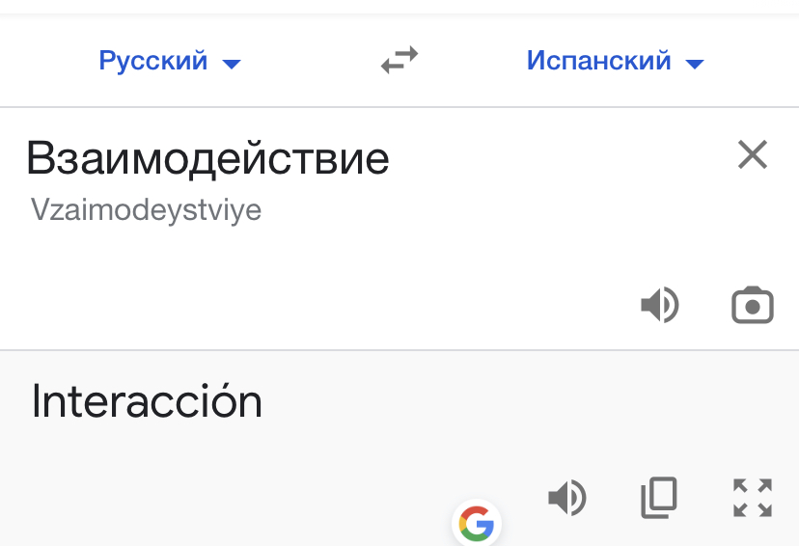
Task: Tap the Google logo badge
Action: coord(476,524)
